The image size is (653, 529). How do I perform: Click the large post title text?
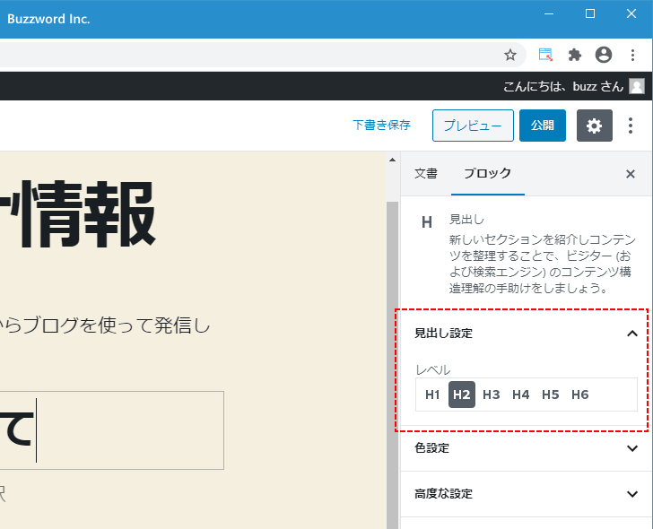click(x=78, y=215)
